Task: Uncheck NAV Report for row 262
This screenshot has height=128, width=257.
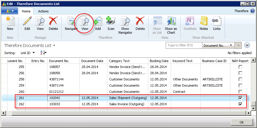Action: coord(240,104)
